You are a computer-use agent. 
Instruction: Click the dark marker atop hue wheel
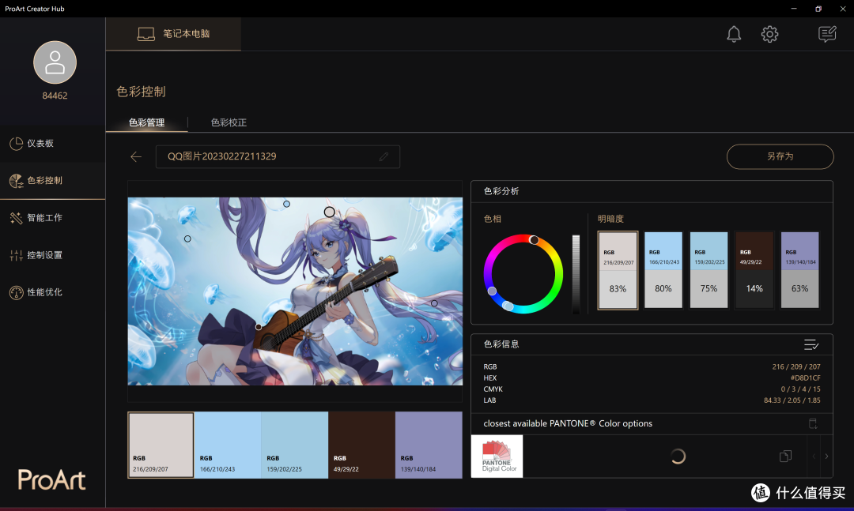point(534,240)
